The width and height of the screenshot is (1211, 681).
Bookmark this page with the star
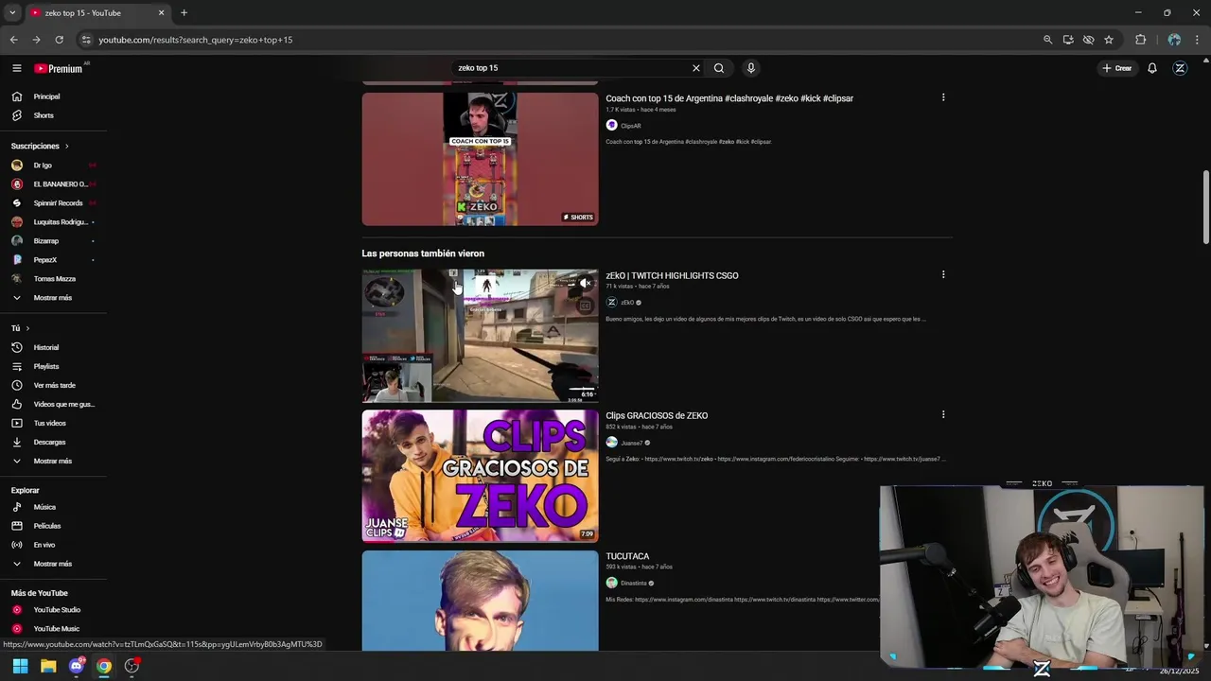(x=1109, y=40)
